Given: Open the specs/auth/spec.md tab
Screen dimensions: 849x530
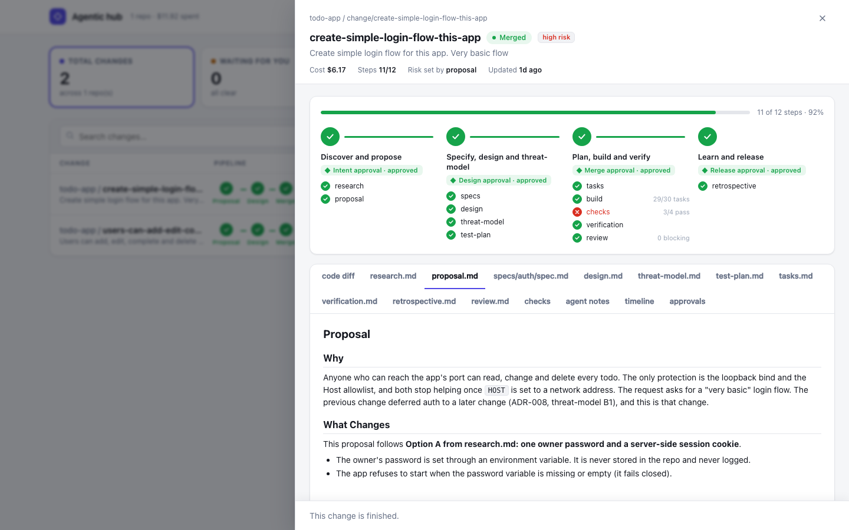Looking at the screenshot, I should [x=531, y=276].
